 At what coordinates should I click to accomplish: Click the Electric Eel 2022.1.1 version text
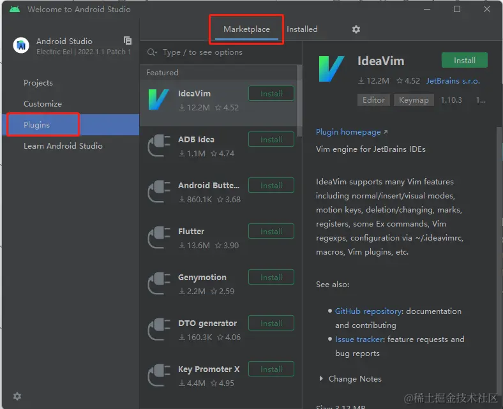pyautogui.click(x=84, y=52)
